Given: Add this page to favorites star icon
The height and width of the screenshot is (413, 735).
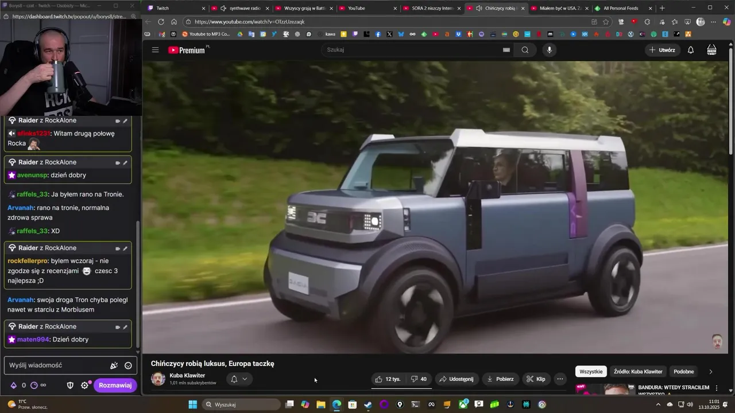Looking at the screenshot, I should point(606,22).
